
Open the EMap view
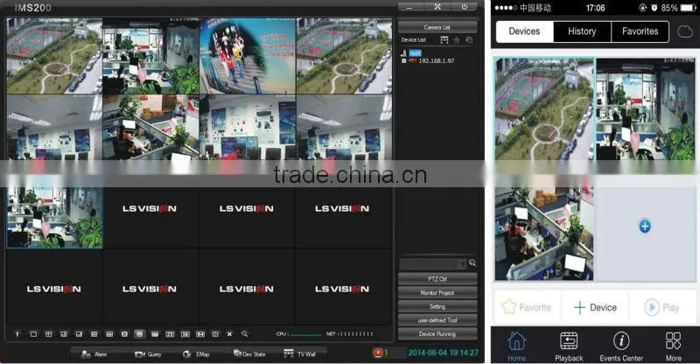click(x=196, y=354)
